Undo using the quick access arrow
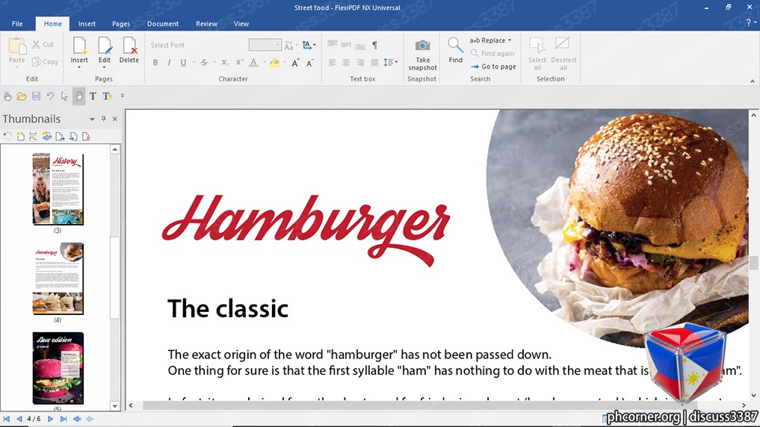This screenshot has width=760, height=427. pos(50,96)
